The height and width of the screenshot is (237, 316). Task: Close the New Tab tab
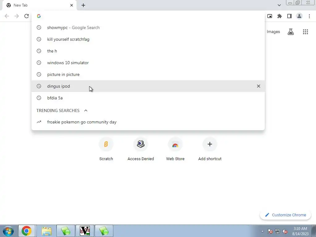(72, 5)
